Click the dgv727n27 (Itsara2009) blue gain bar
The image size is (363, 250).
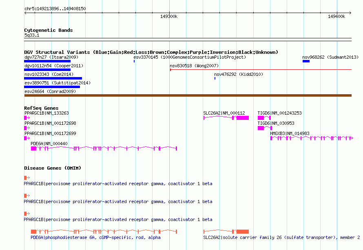click(47, 61)
